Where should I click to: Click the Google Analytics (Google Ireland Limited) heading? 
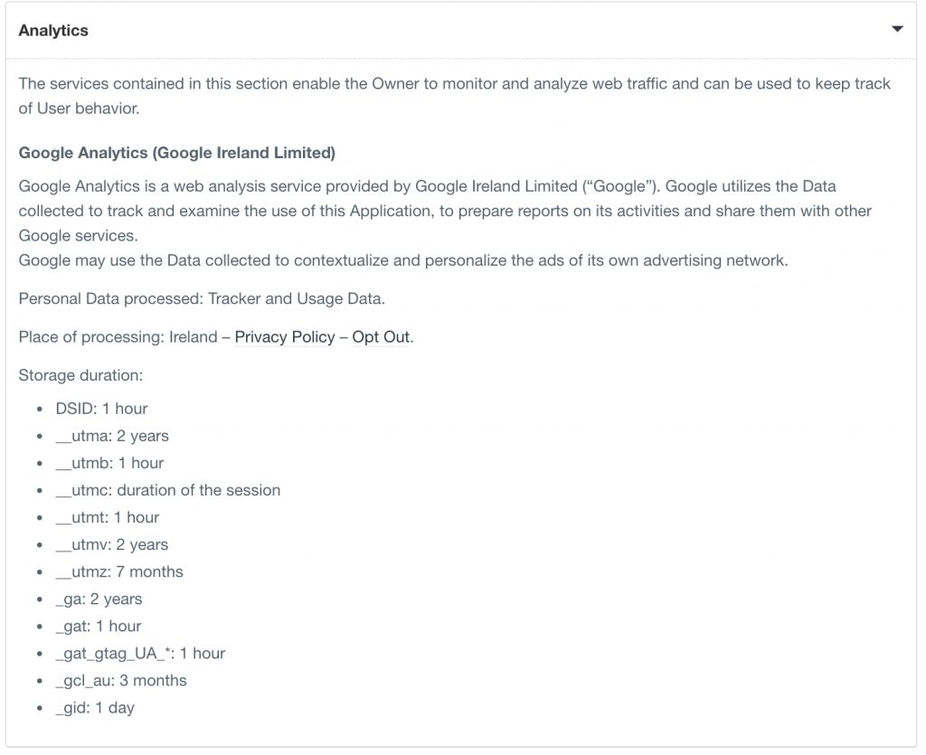coord(177,153)
